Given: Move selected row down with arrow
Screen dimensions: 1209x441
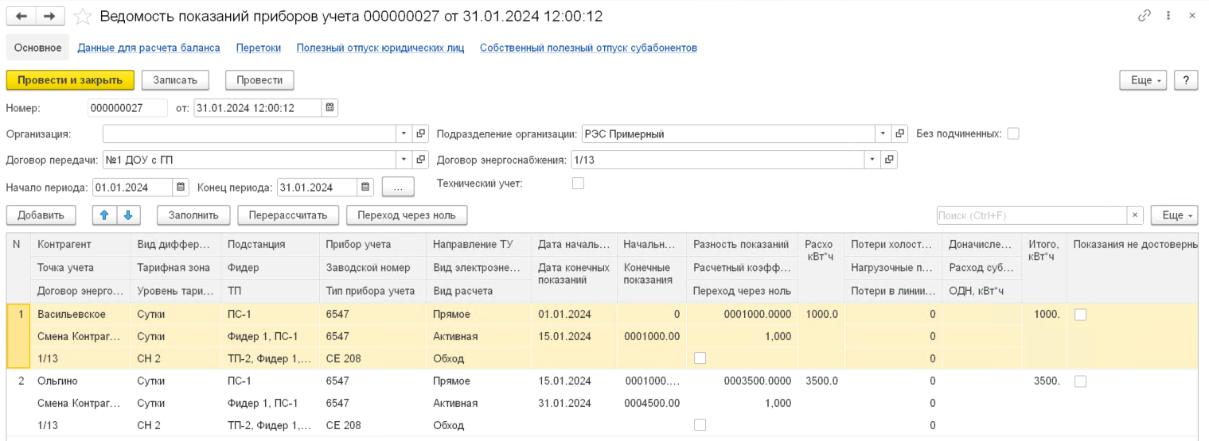Looking at the screenshot, I should pos(128,215).
